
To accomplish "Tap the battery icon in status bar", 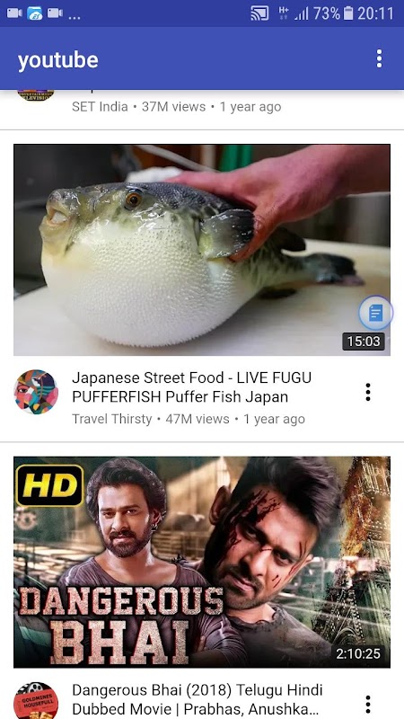I will tap(348, 13).
